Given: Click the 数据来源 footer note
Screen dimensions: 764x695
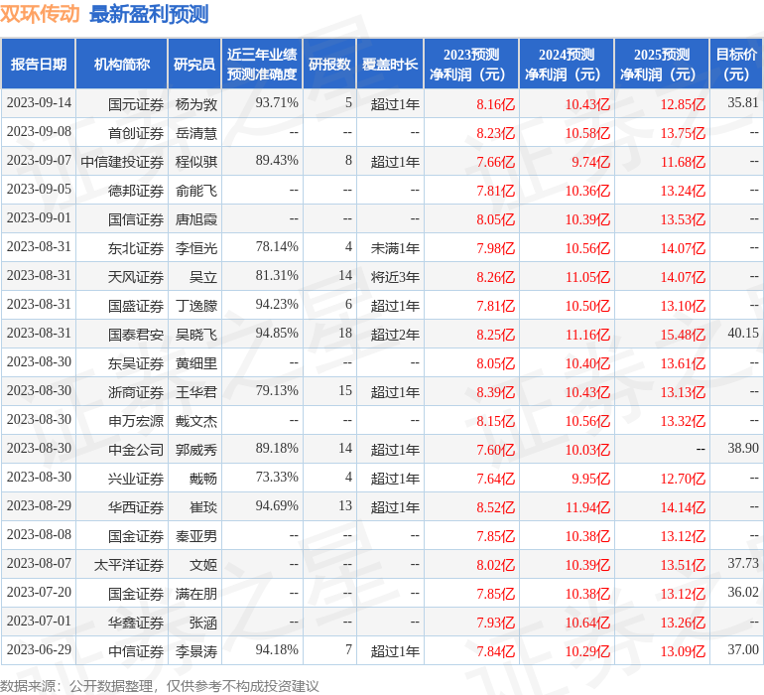Looking at the screenshot, I should point(160,686).
